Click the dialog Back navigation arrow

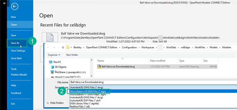click(48, 47)
